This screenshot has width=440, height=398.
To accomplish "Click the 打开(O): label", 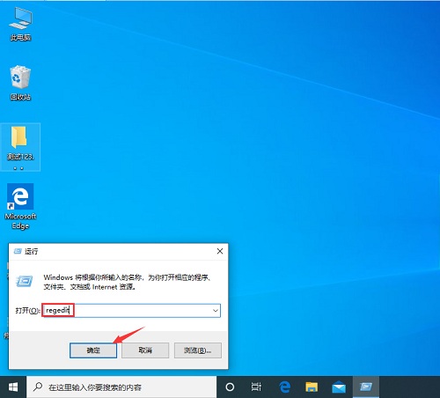I will pos(27,311).
